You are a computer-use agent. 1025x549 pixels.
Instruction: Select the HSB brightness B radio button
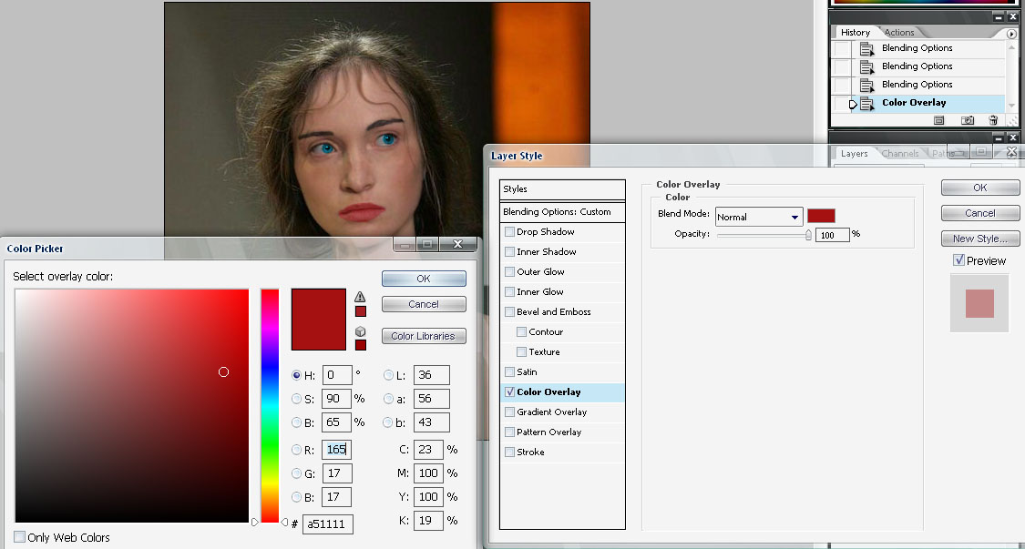(297, 422)
